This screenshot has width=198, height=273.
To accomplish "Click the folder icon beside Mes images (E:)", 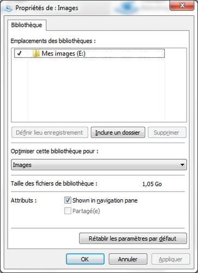I will [36, 54].
